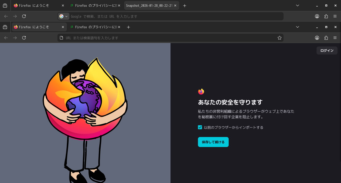Open the hamburger application menu in back window

click(x=335, y=16)
